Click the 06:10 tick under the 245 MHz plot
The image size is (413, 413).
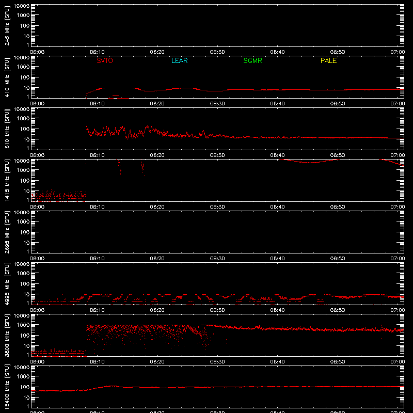(97, 52)
